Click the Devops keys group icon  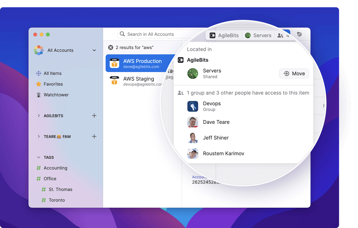pos(193,106)
